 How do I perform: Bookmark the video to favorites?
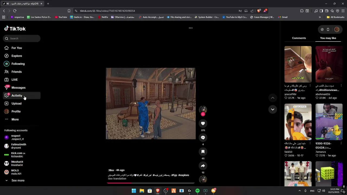coord(203,152)
